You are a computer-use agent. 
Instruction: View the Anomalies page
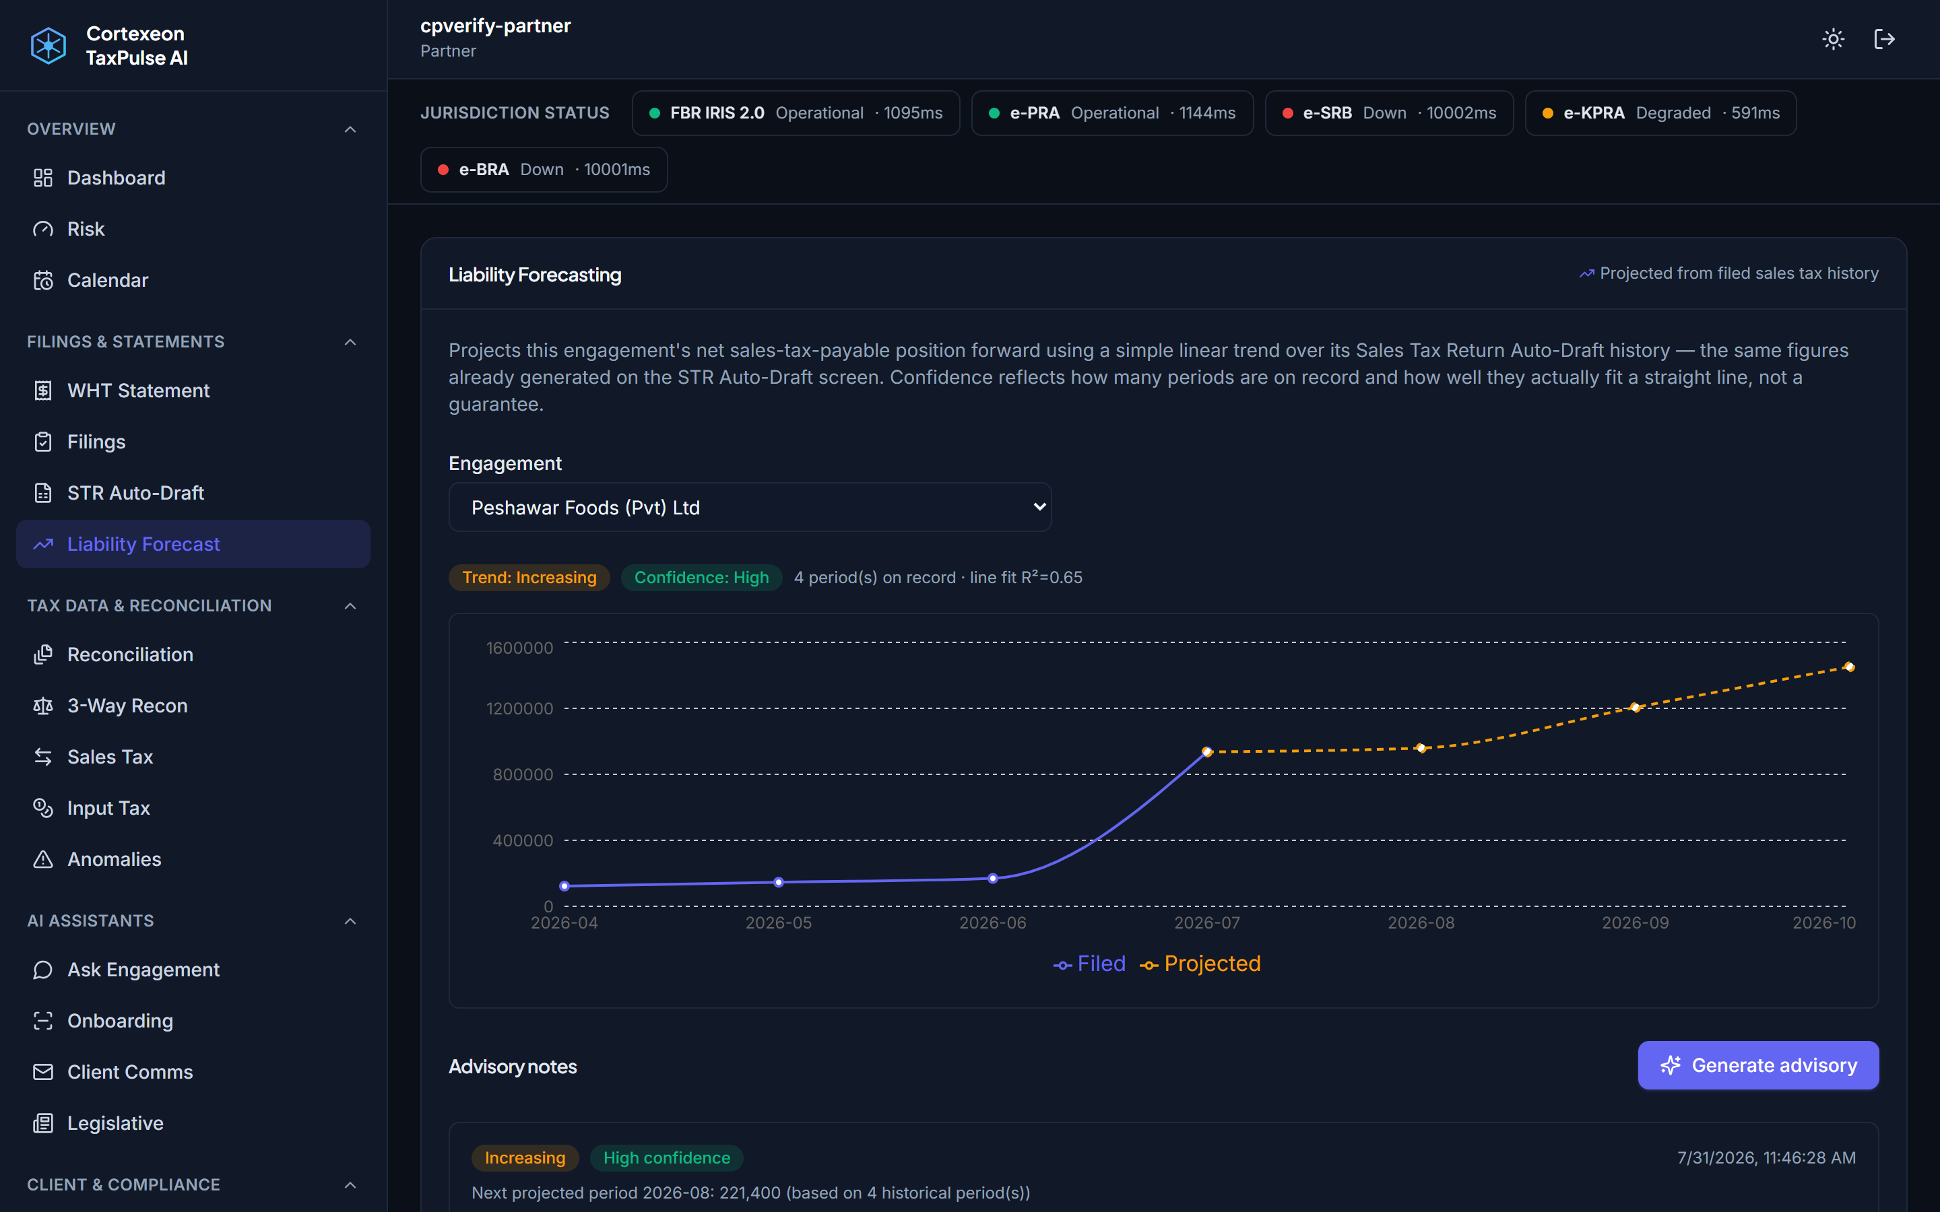193,859
